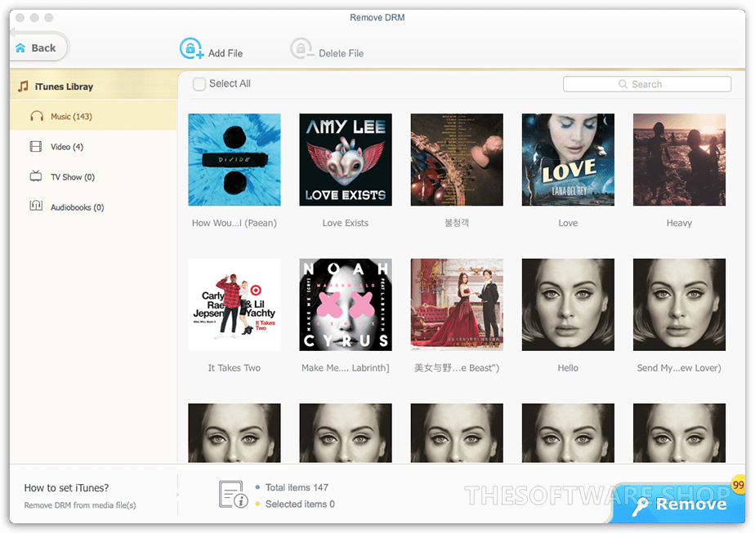Click the television icon beside TV Show

coord(36,176)
